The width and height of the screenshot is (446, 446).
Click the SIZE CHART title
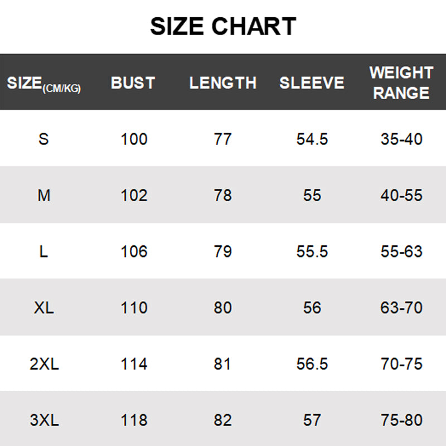point(223,26)
